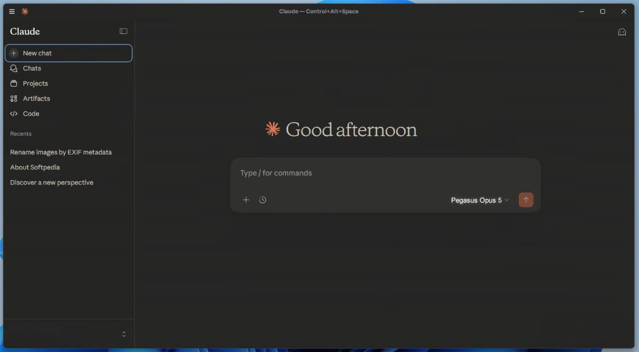Focus the Type / for commands input

[x=385, y=173]
